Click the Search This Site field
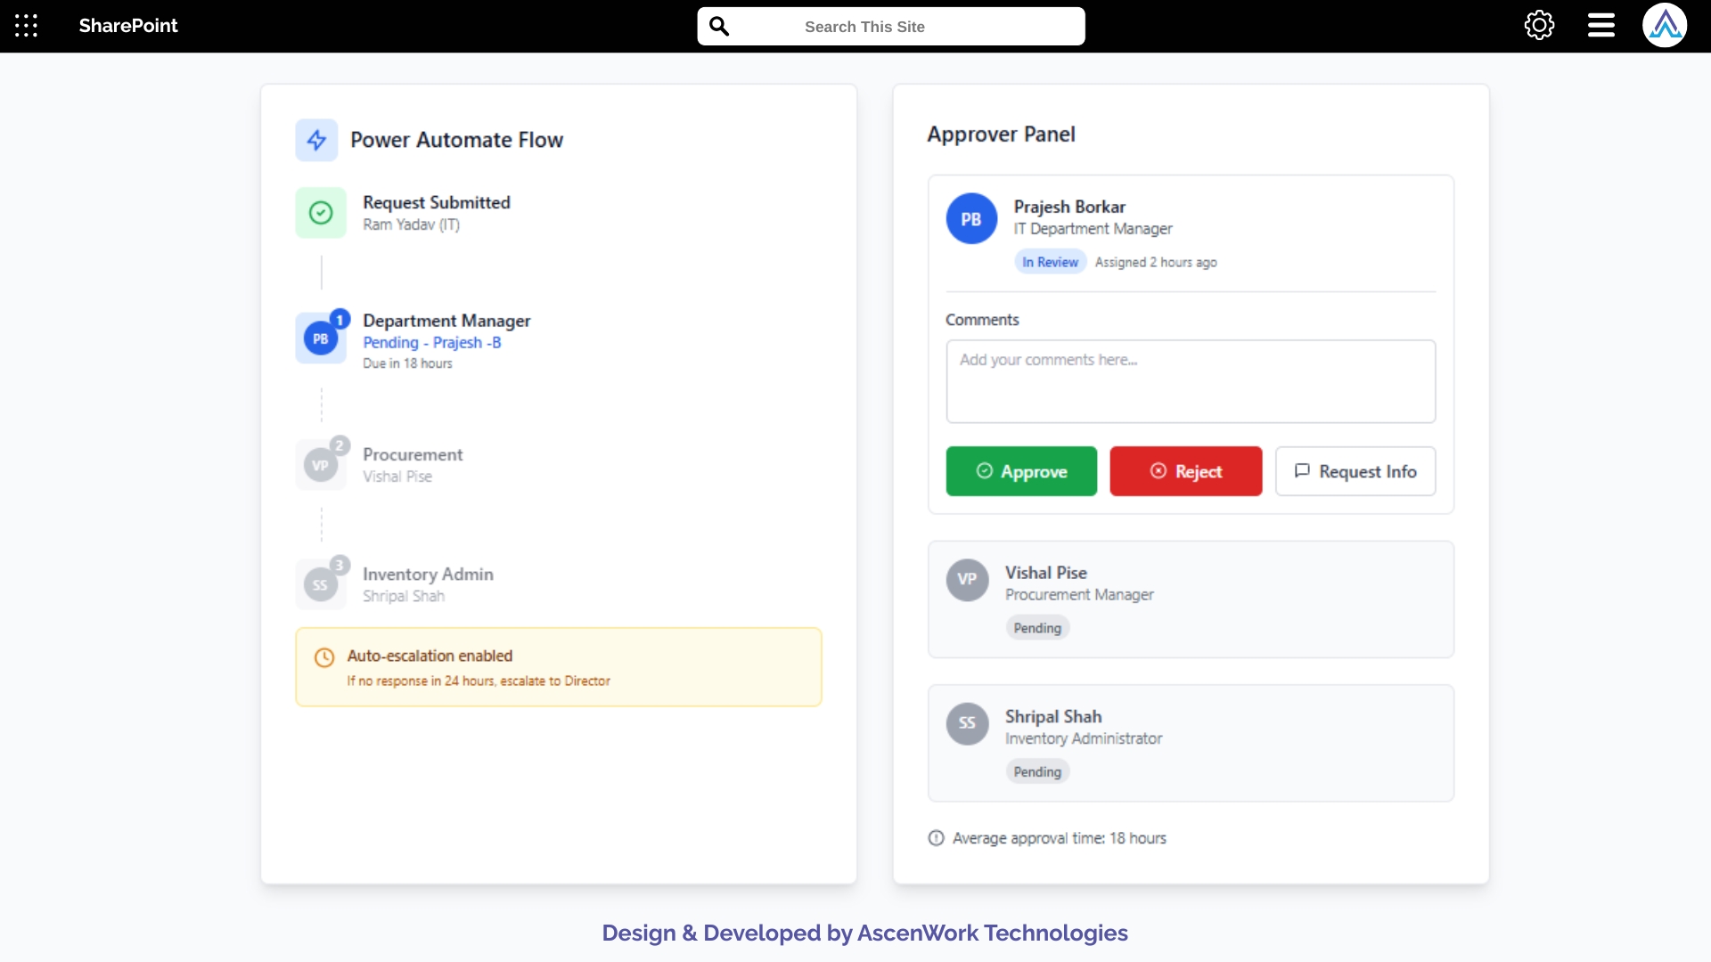This screenshot has height=962, width=1711. point(891,26)
